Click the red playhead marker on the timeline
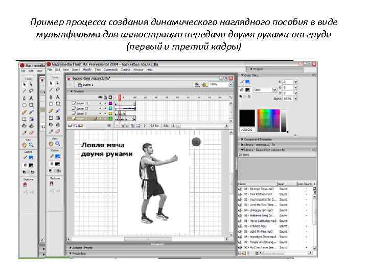The image size is (368, 276). click(x=120, y=97)
